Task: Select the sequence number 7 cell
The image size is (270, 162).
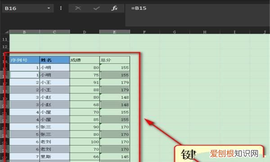Action: pos(24,157)
